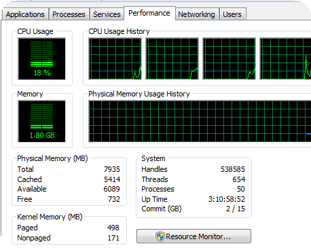Image resolution: width=311 pixels, height=248 pixels.
Task: Click the third CPU Usage History graph
Action: [x=230, y=59]
